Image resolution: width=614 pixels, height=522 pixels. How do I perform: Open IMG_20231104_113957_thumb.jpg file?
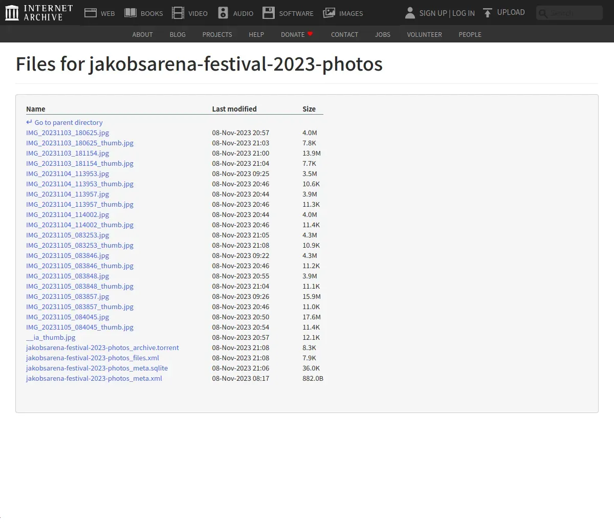click(80, 204)
